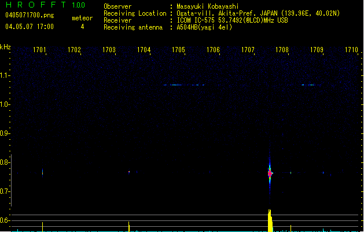Click the A504HB yagi antenna text
This screenshot has width=364, height=232.
[x=204, y=27]
